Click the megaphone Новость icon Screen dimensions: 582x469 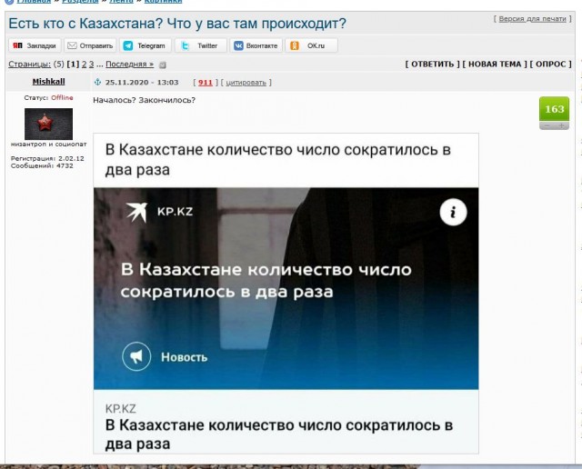(x=136, y=356)
